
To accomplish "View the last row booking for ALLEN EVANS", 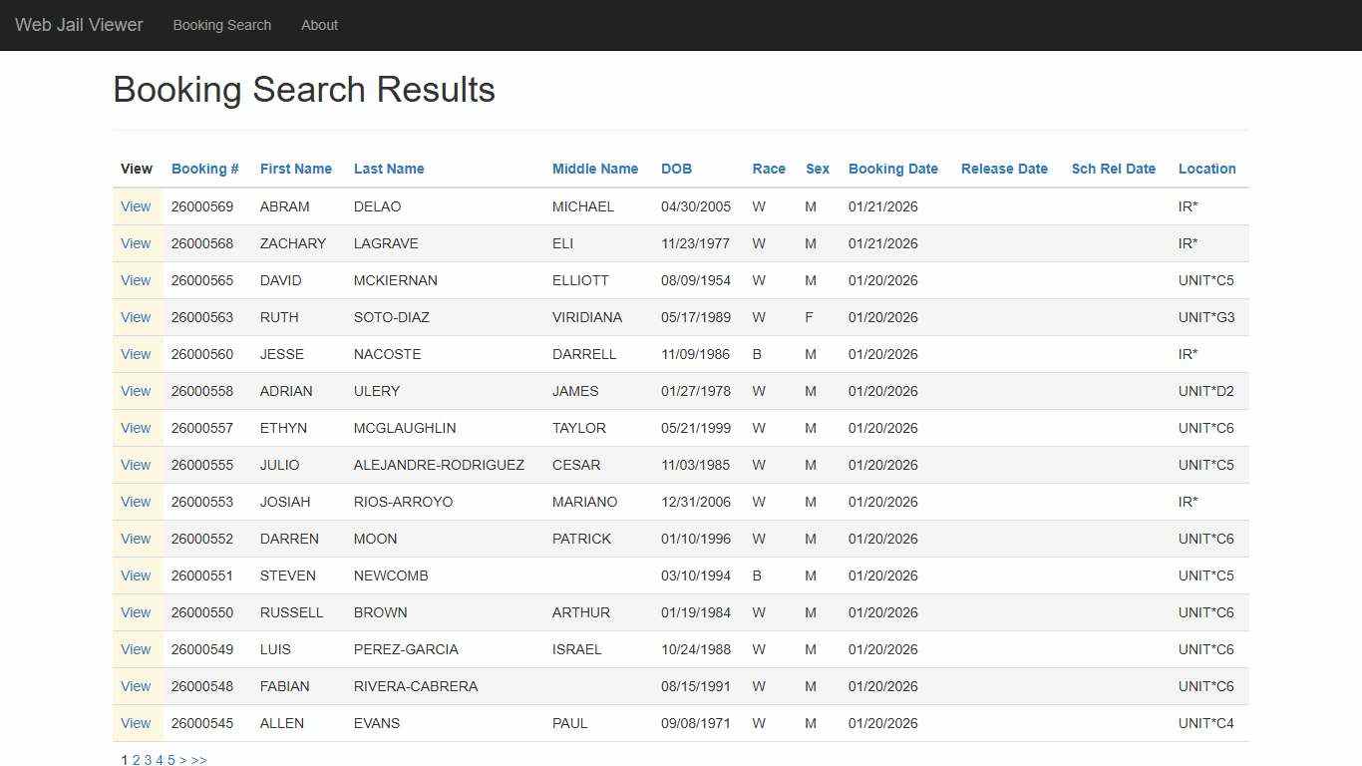I will pos(136,723).
